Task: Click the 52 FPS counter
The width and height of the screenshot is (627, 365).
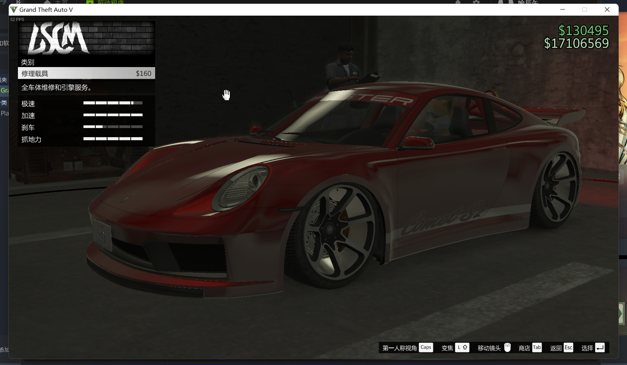Action: click(17, 19)
